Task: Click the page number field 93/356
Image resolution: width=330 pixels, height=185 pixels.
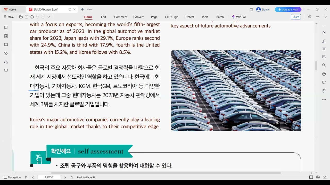Action: point(49,177)
